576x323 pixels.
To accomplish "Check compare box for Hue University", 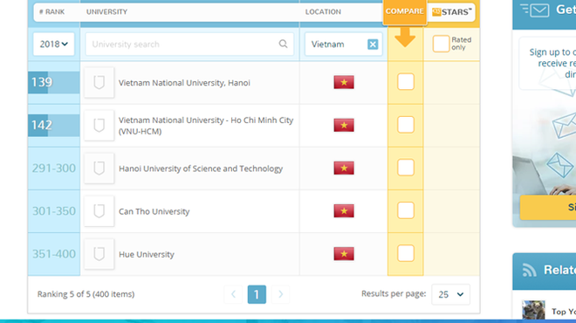I will click(406, 253).
